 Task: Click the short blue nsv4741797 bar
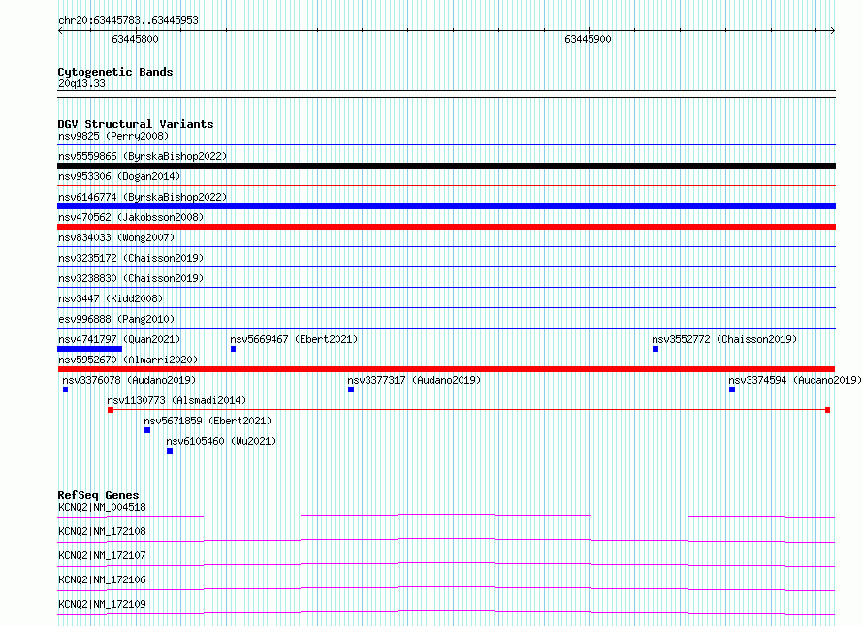point(90,349)
